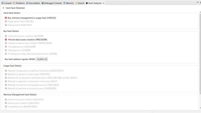This screenshot has height=113, width=201.
Task: Click the FORCED fault red error indicator
Action: pyautogui.click(x=6, y=18)
